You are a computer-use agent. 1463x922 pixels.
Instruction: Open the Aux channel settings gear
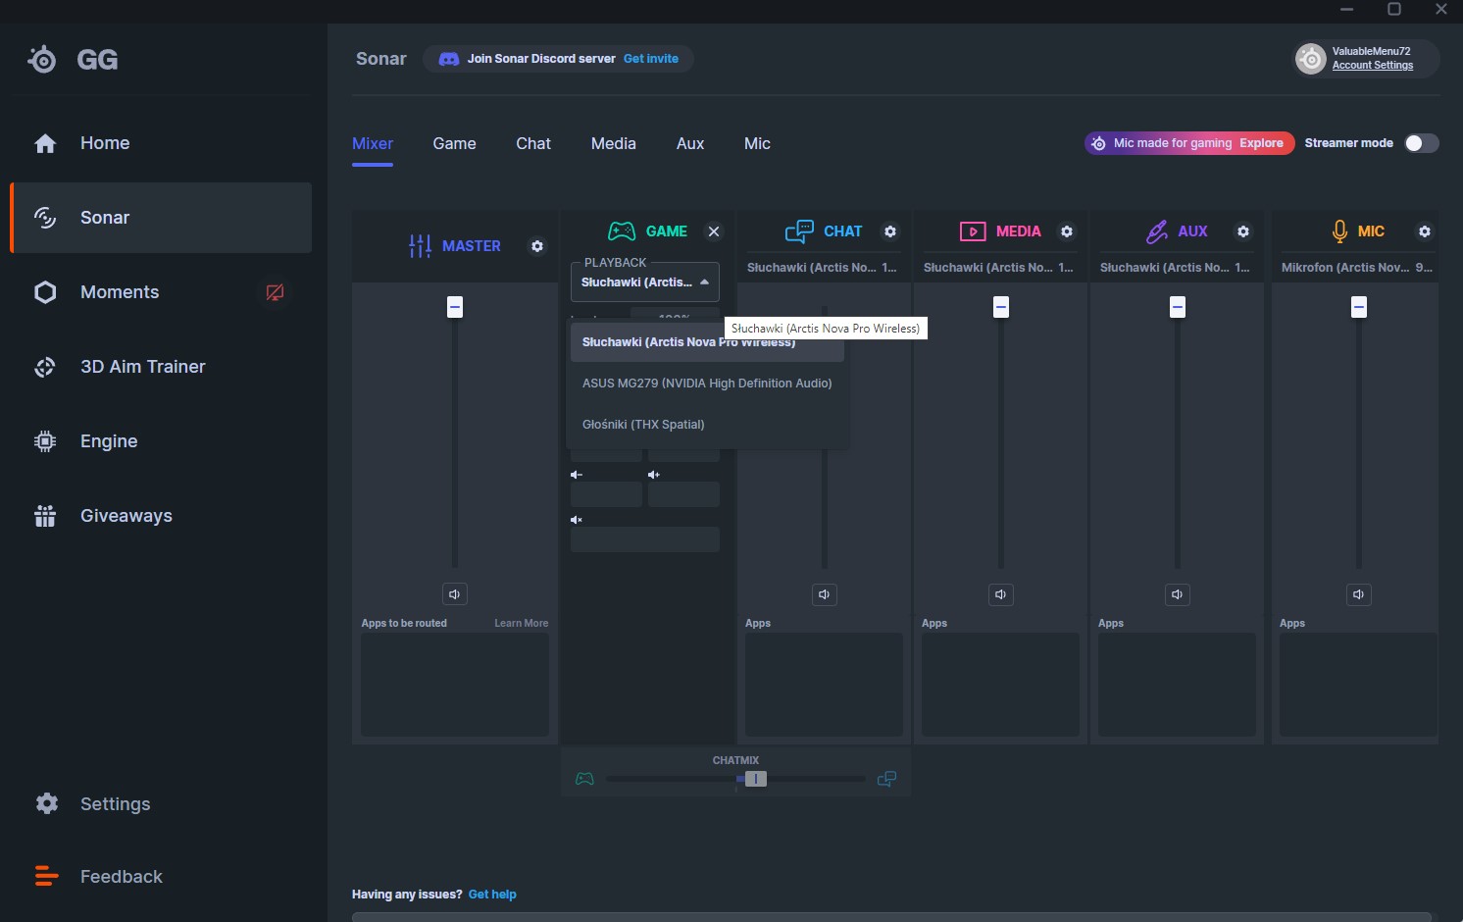tap(1243, 231)
